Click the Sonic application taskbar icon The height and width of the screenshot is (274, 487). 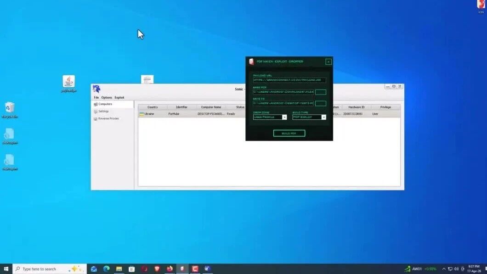208,269
